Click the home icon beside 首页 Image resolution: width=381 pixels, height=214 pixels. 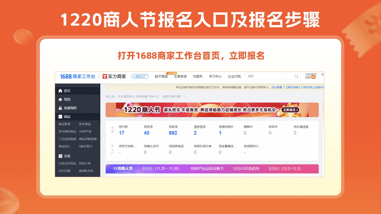click(60, 91)
